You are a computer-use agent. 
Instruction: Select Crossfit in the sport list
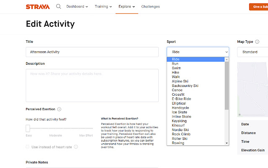(x=196, y=94)
